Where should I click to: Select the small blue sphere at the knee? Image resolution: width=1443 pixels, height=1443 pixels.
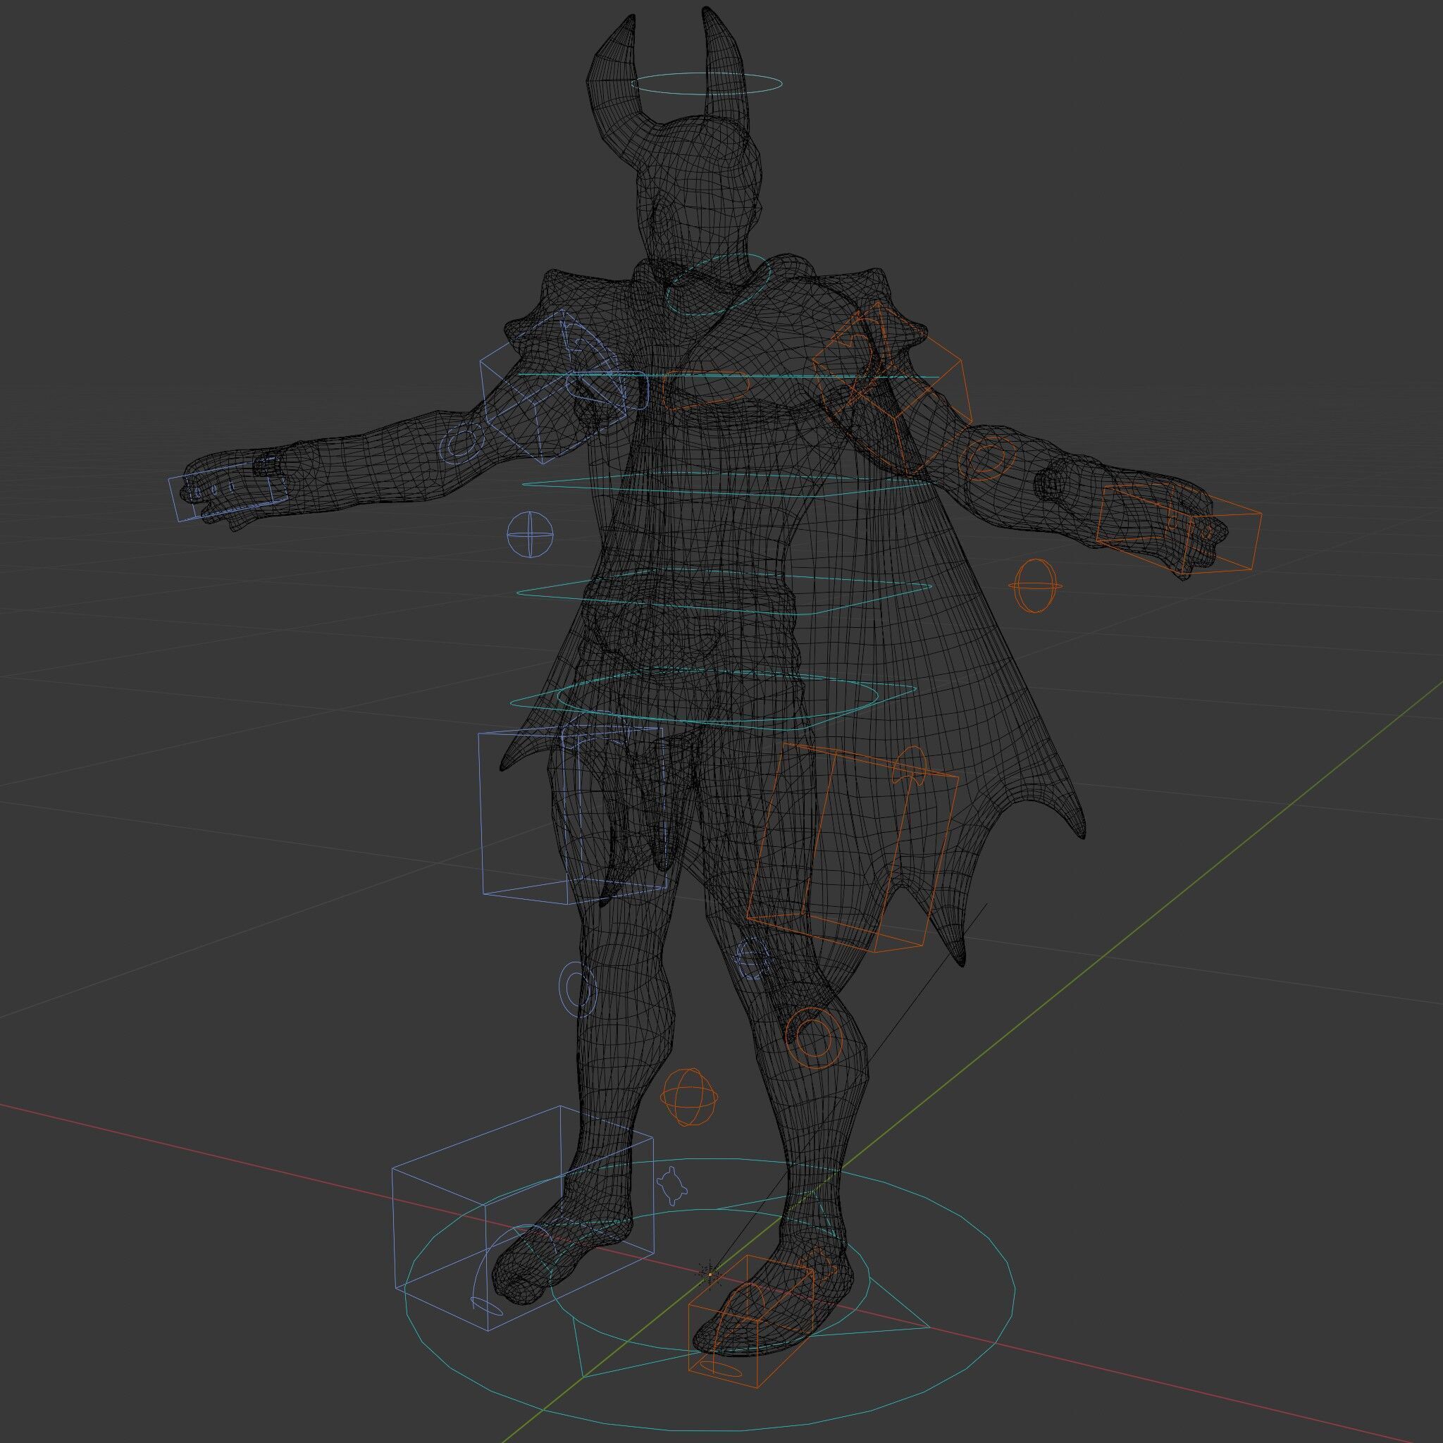(x=752, y=959)
